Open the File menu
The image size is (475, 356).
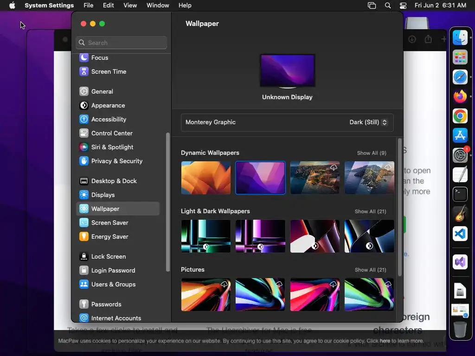pyautogui.click(x=89, y=6)
